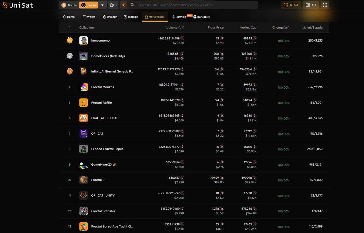Open the OP_CAT name link
Screen dimensions: 364x233
click(97, 133)
